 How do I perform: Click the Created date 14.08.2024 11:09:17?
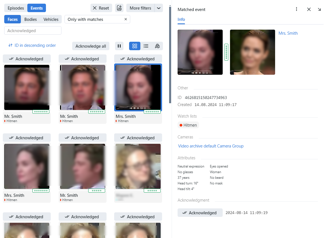[x=215, y=105]
